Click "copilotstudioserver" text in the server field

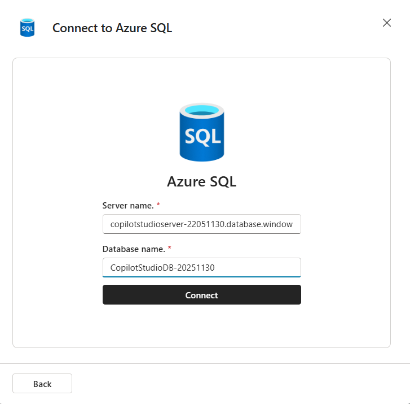tap(144, 224)
